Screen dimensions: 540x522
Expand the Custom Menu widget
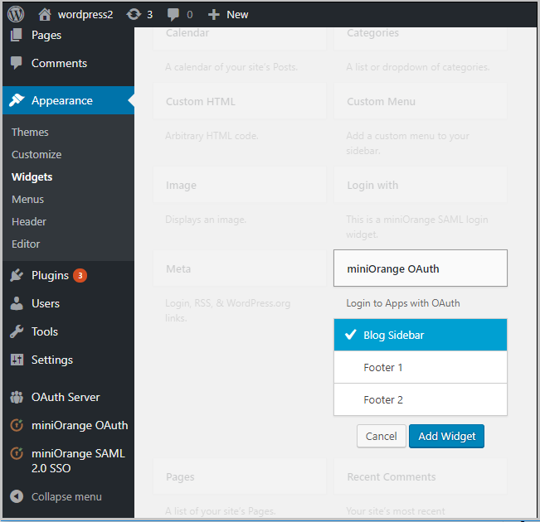click(421, 101)
